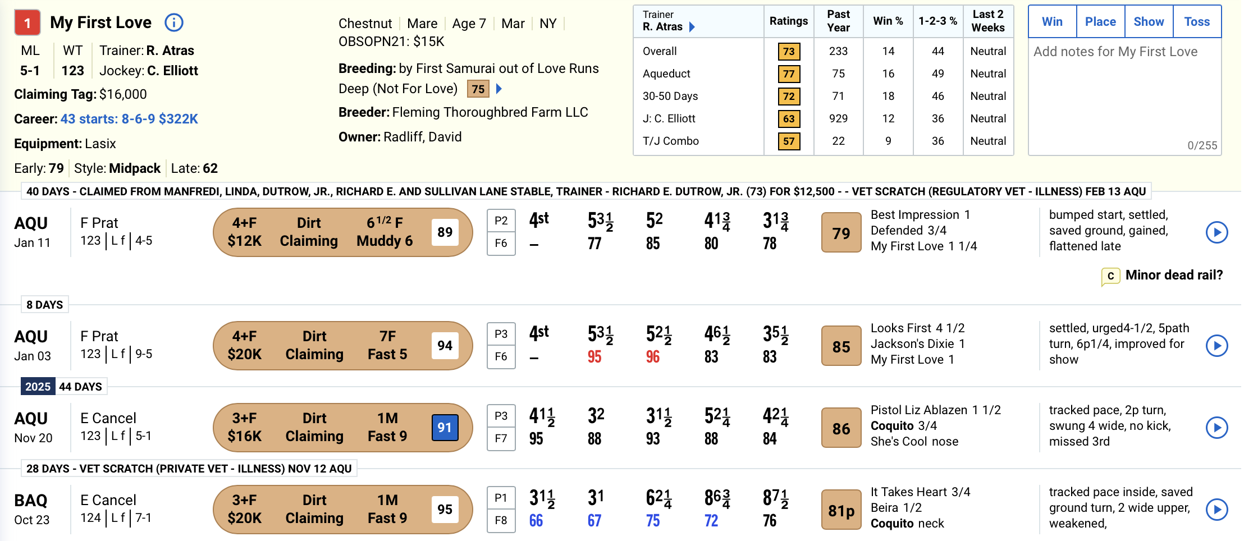Click the notes field for My First Love
This screenshot has height=541, width=1244.
1124,95
